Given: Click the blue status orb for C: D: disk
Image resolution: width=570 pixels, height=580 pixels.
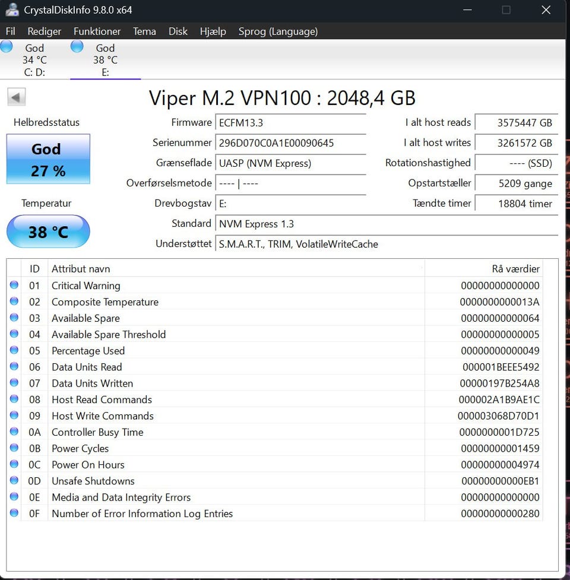Looking at the screenshot, I should [7, 47].
